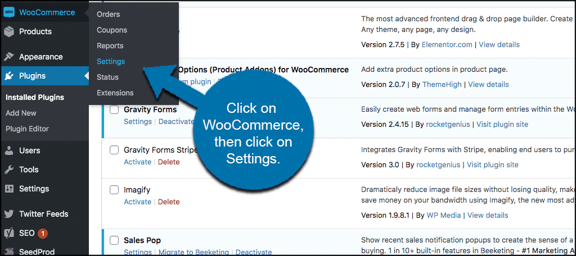This screenshot has width=576, height=256.
Task: Check the Sales Pop plugin checkbox
Action: pos(114,240)
